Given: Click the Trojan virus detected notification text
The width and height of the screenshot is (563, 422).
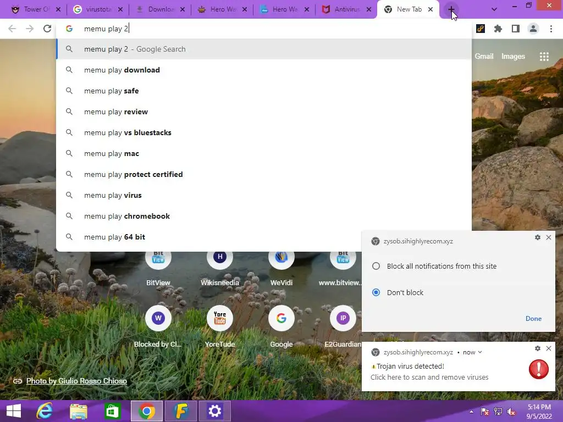Looking at the screenshot, I should click(410, 367).
